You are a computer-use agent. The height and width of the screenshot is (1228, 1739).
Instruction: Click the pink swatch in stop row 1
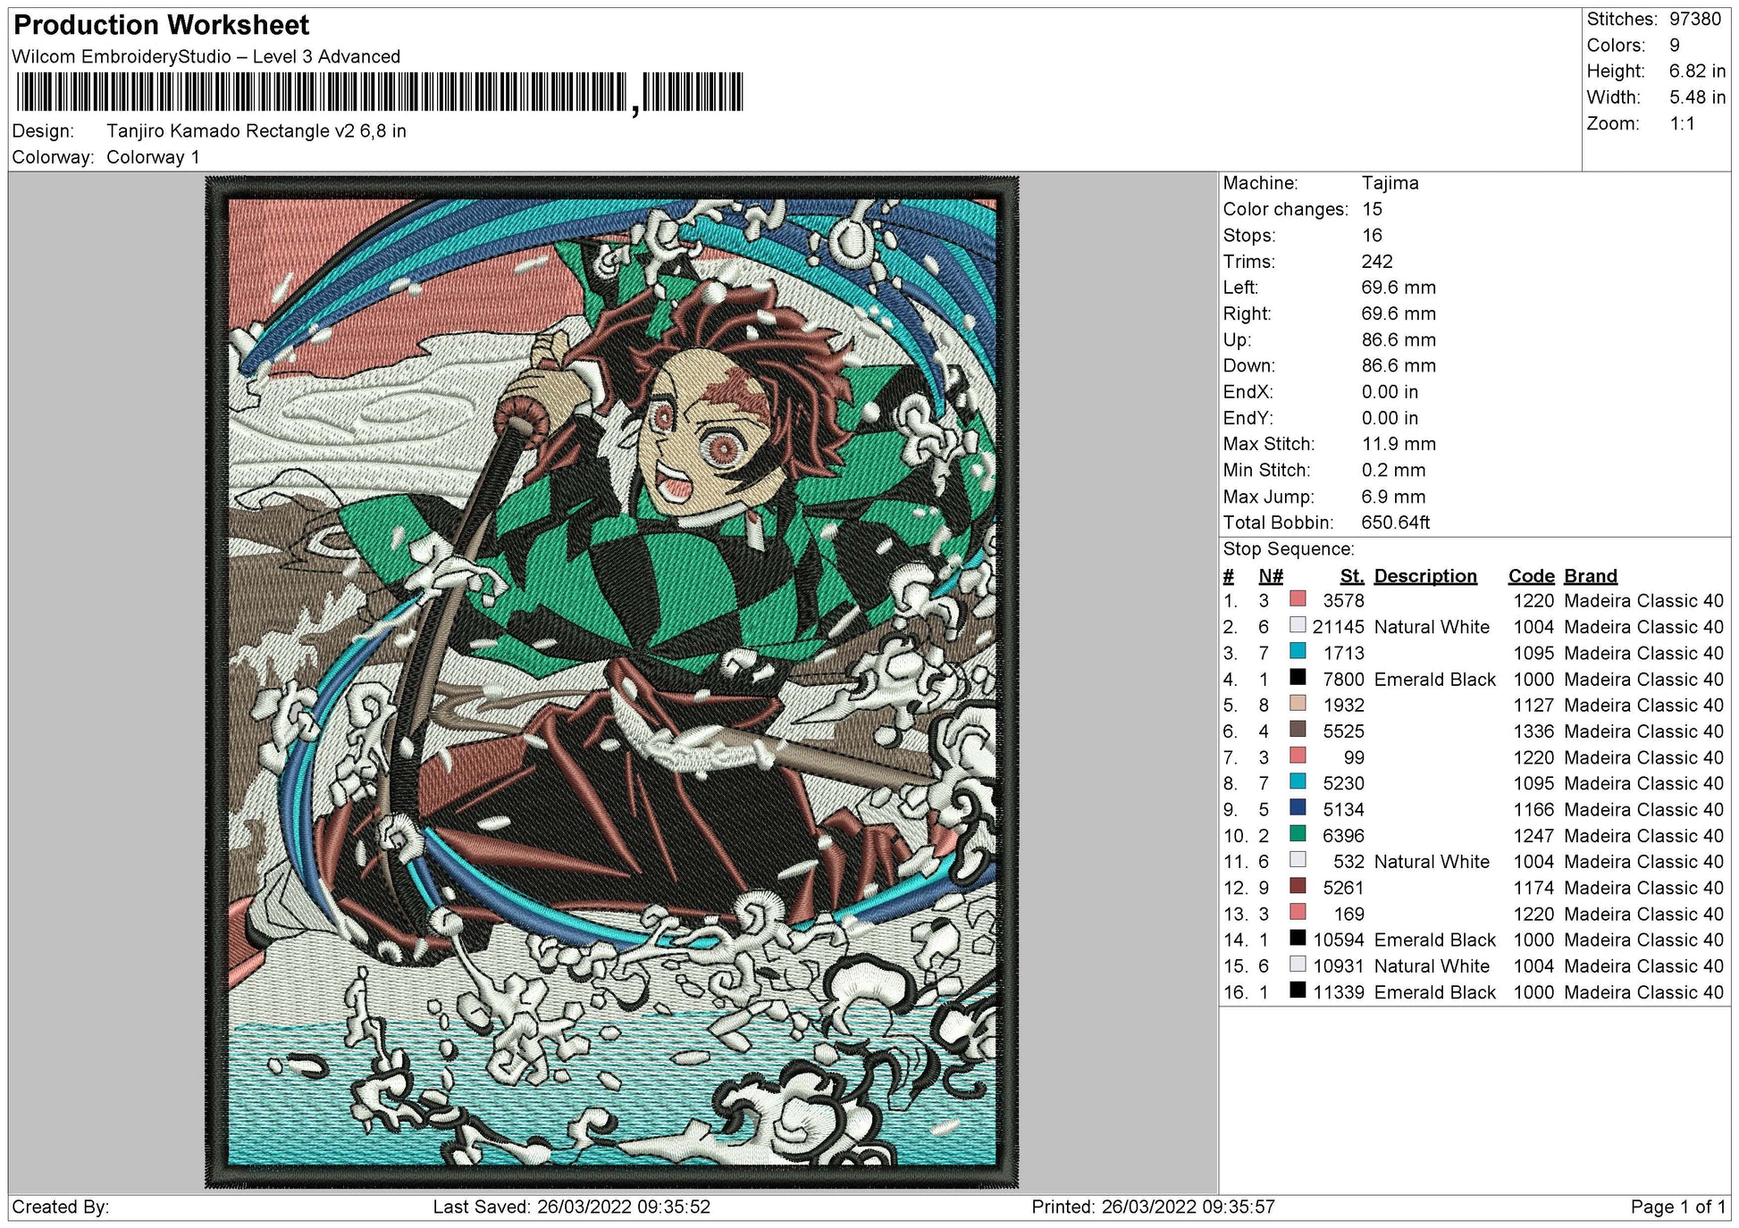coord(1298,599)
